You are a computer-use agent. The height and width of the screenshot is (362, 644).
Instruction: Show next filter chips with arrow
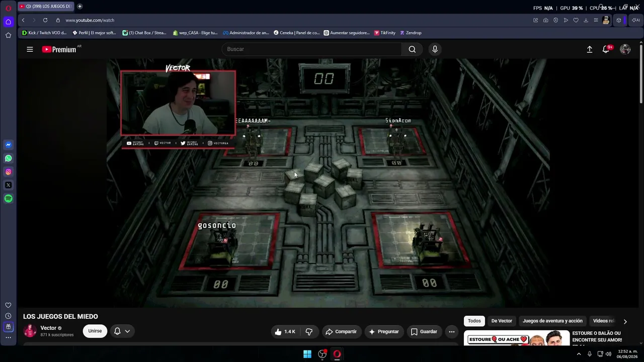coord(625,321)
